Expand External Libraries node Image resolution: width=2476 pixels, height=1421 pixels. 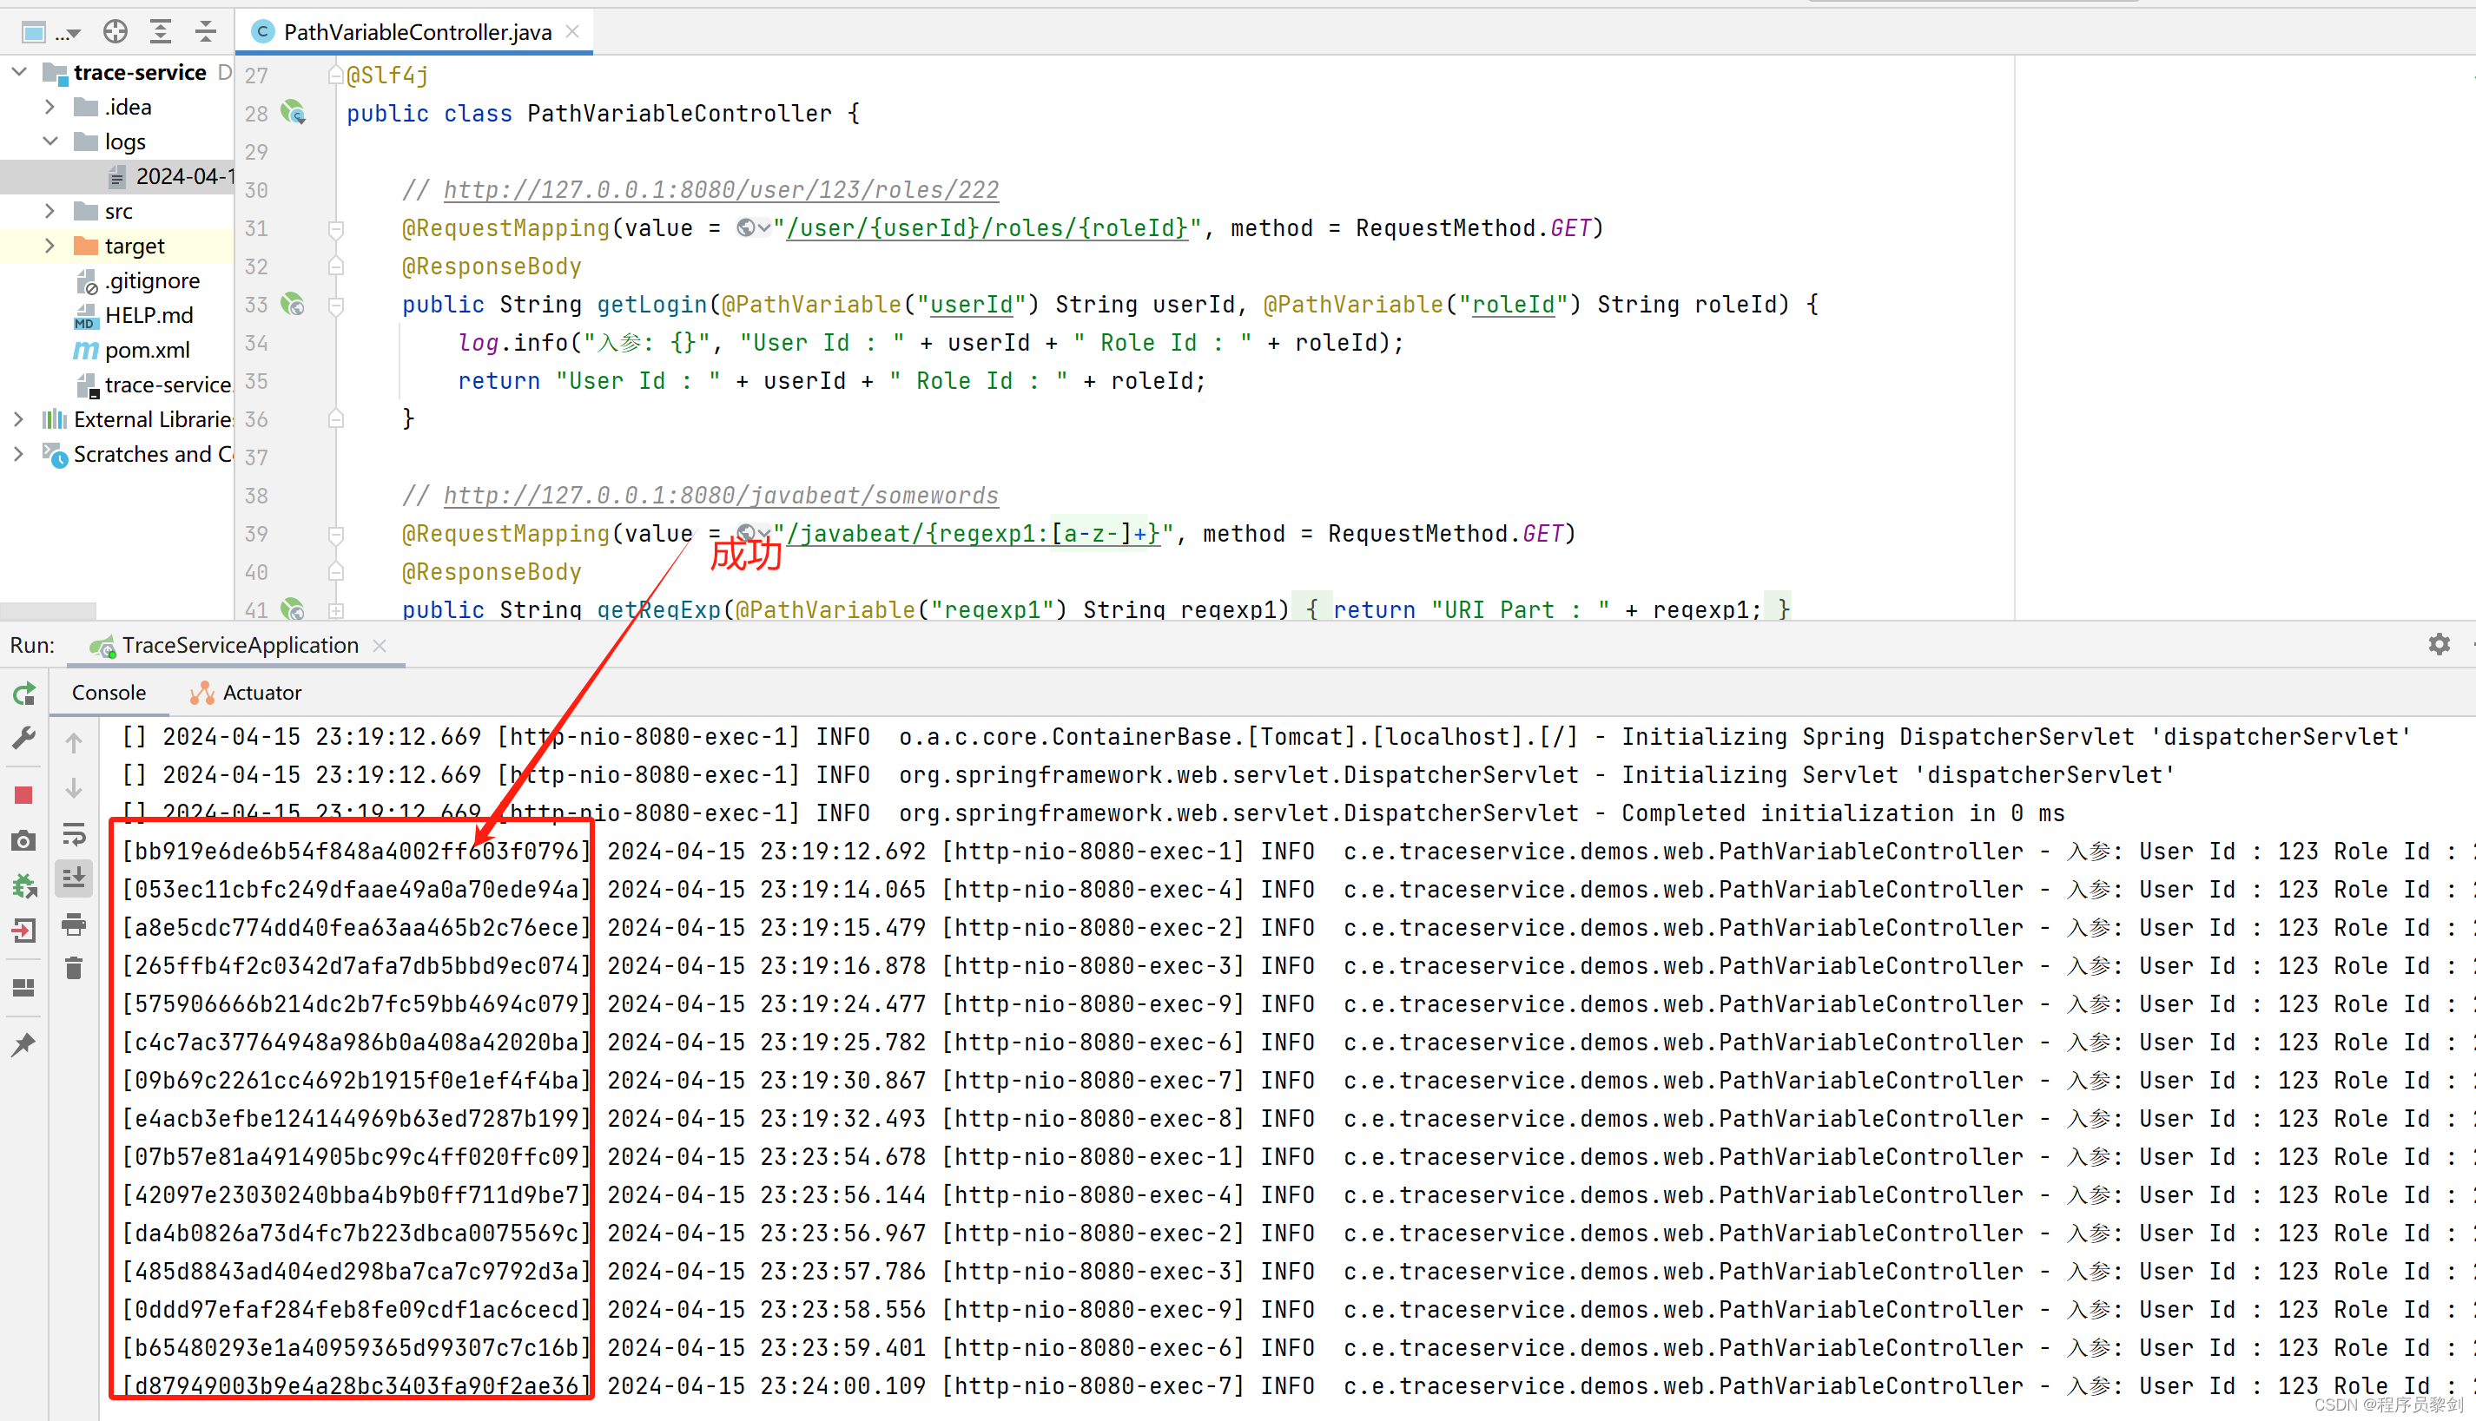pyautogui.click(x=18, y=419)
